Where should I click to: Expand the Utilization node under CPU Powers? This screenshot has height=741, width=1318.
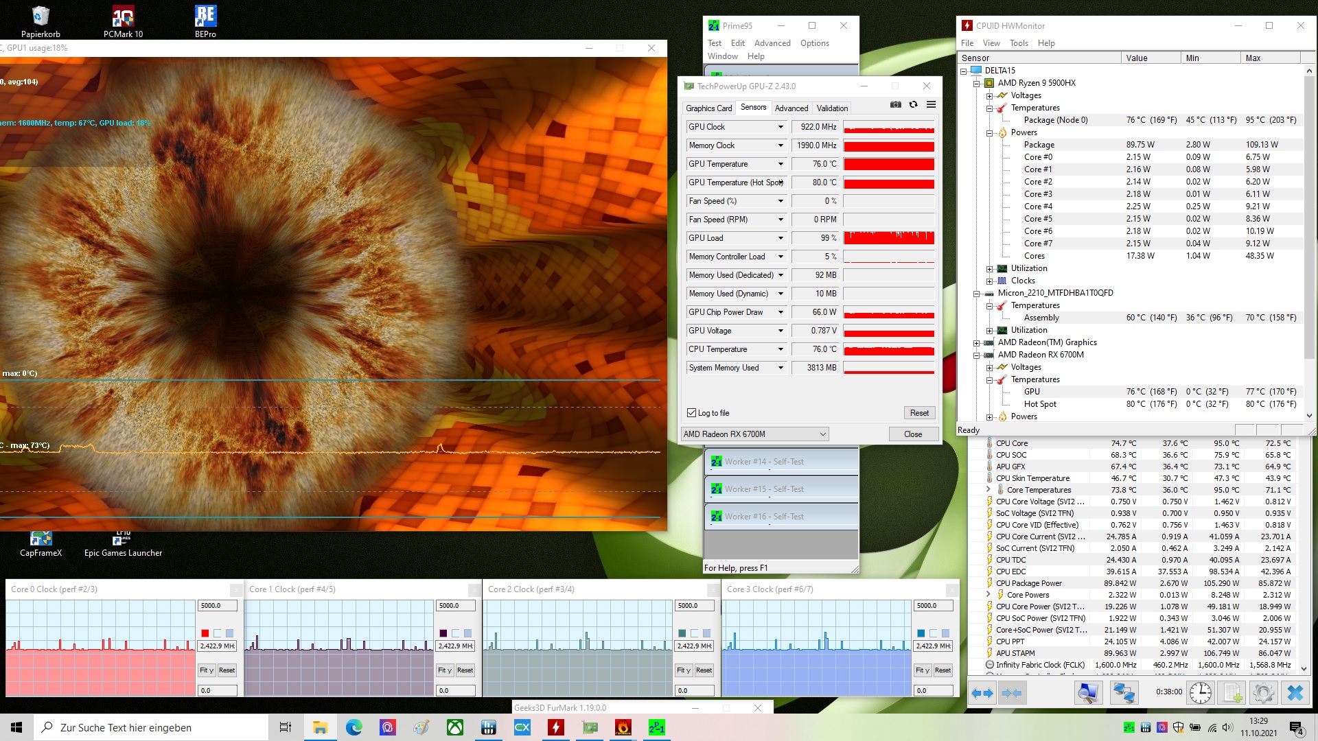(x=989, y=268)
